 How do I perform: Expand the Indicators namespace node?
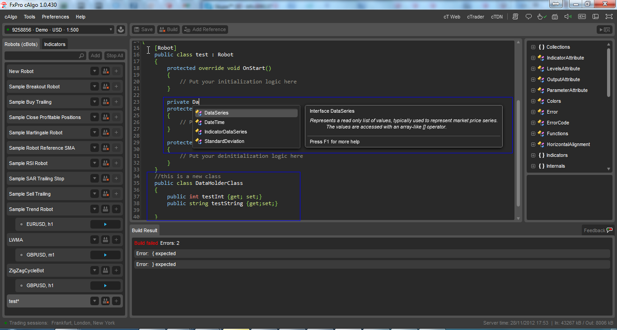point(533,155)
